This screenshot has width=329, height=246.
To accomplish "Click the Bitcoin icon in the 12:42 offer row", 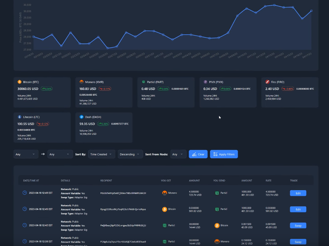I will point(217,225).
